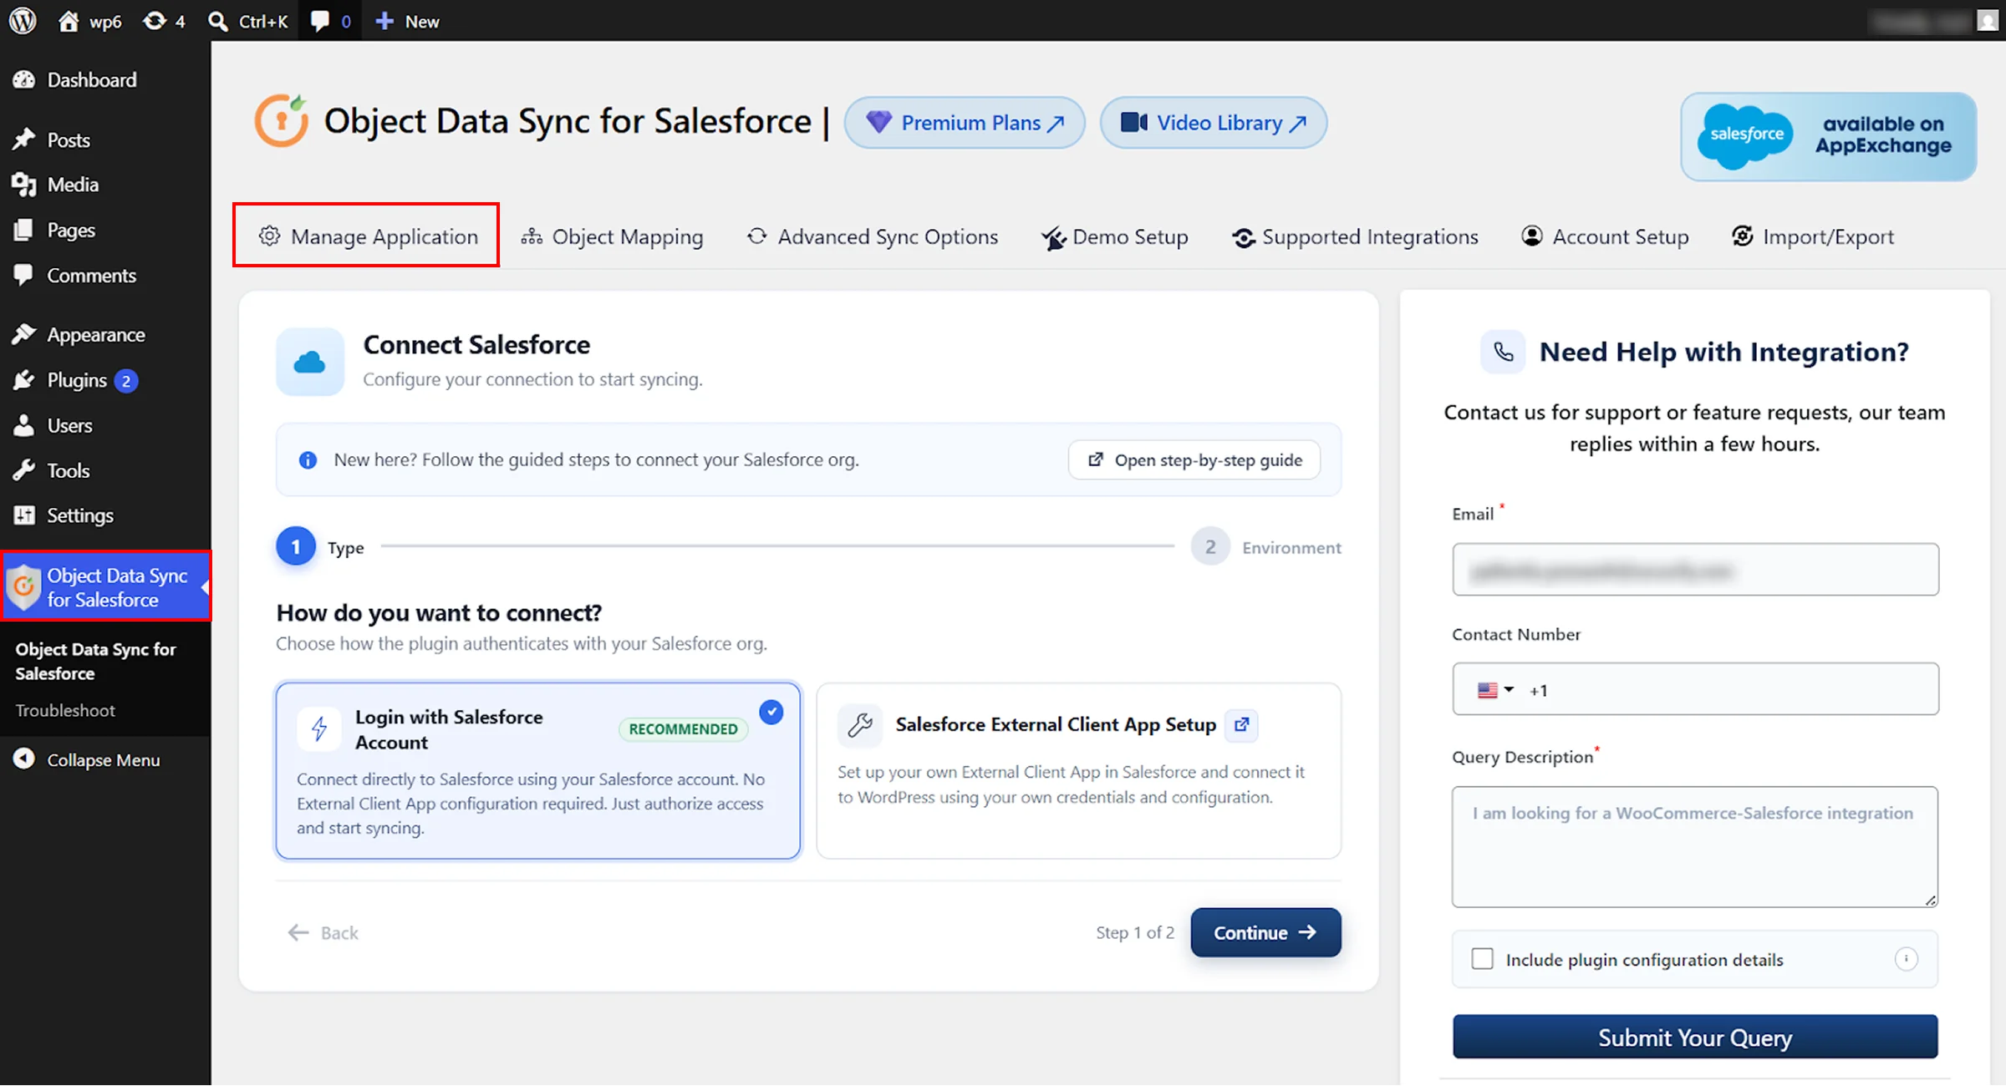
Task: Open the Users menu
Action: [x=69, y=425]
